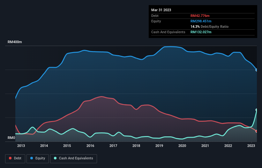Select the RM132.027m cash value
The image size is (262, 168).
(x=202, y=32)
